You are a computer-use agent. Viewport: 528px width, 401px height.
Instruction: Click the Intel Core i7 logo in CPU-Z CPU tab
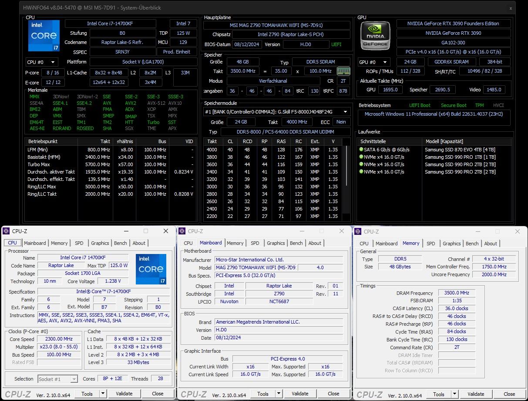coord(151,269)
